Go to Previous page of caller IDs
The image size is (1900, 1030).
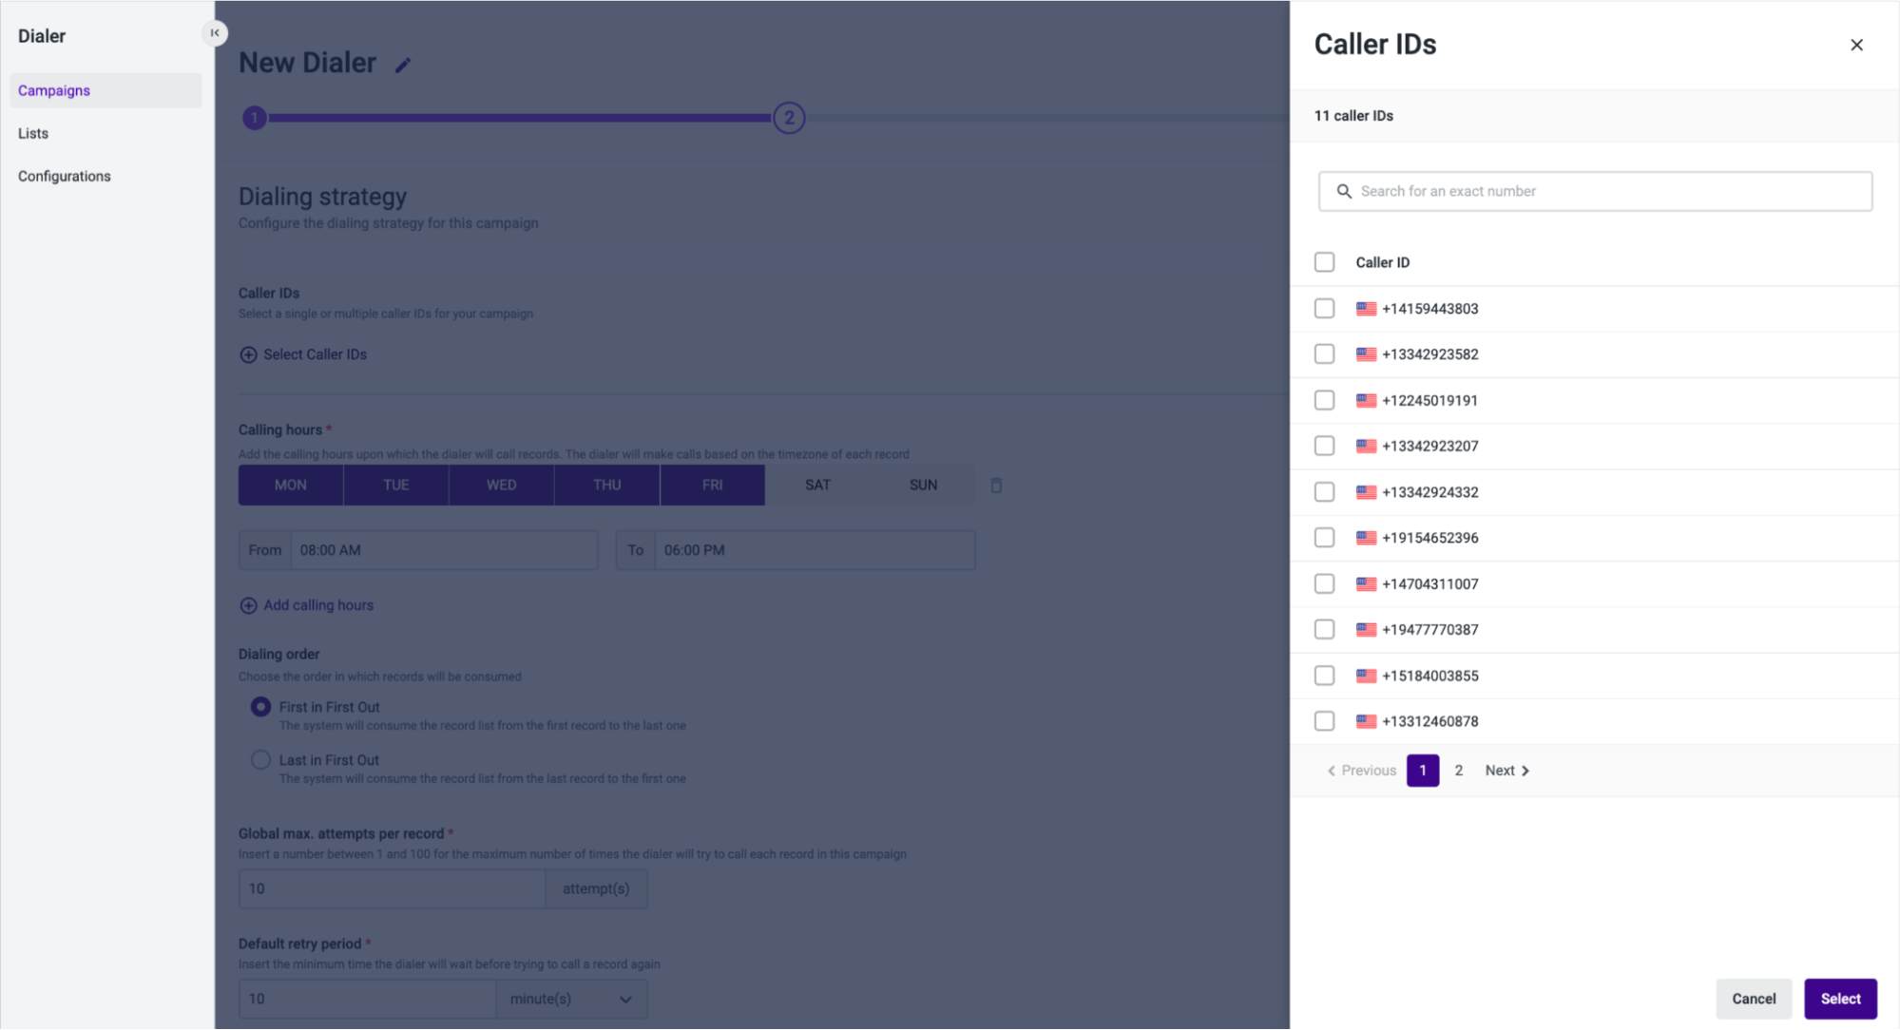click(1361, 771)
